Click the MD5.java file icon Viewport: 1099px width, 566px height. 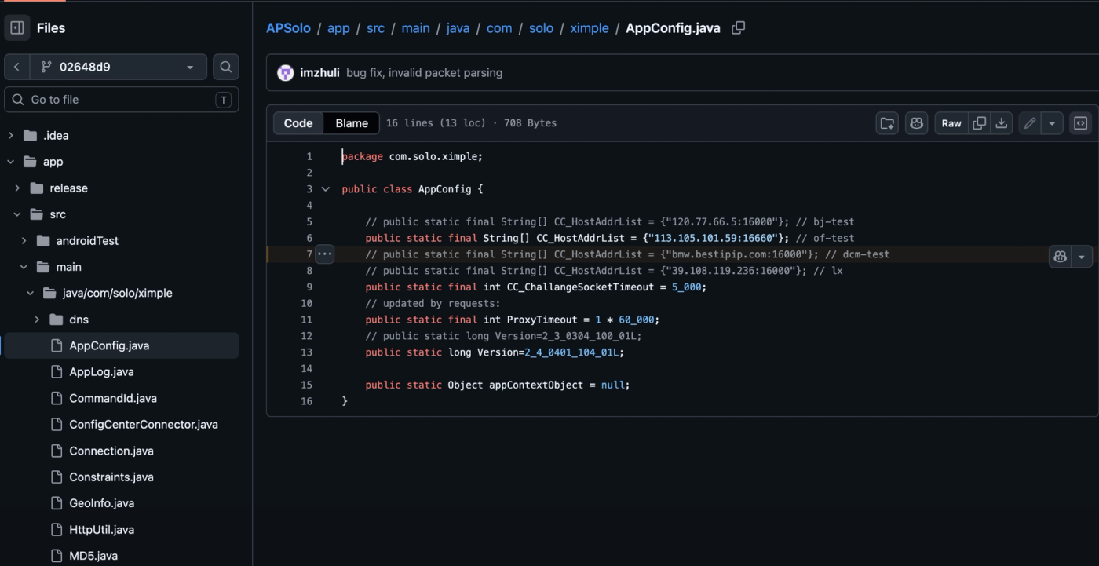(57, 556)
